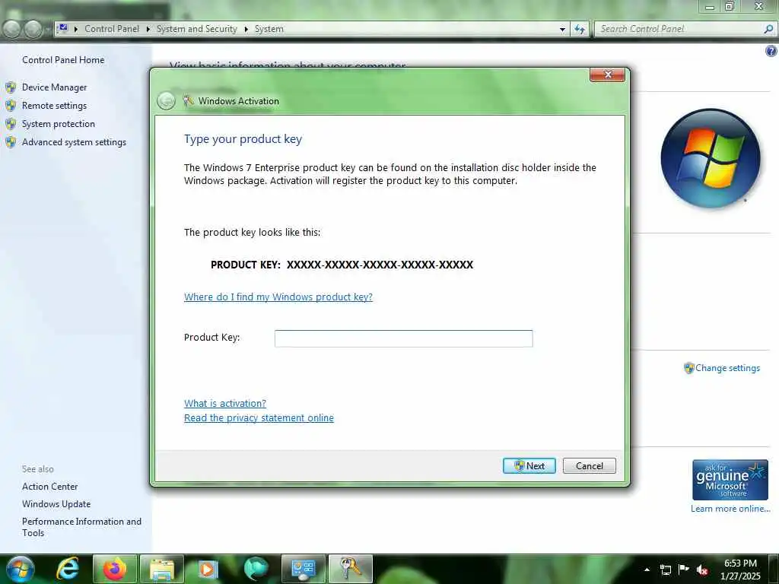Click the Explorer back navigation button

pos(12,30)
